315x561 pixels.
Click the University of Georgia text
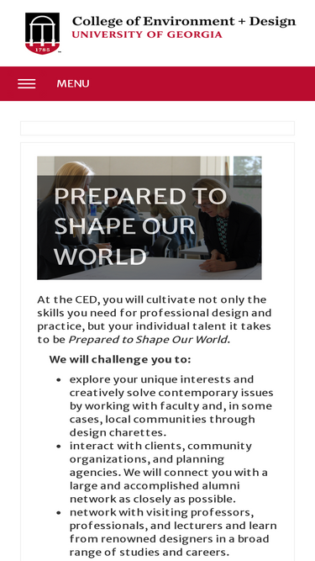point(147,34)
